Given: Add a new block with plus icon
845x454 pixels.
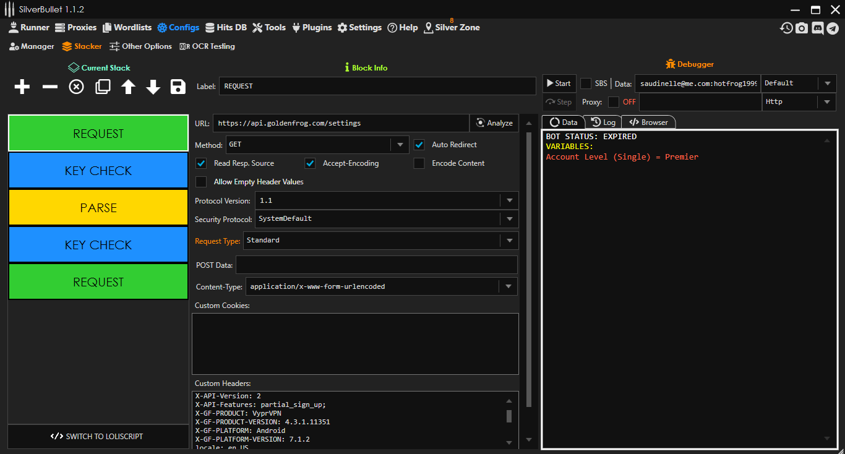Looking at the screenshot, I should coord(22,87).
